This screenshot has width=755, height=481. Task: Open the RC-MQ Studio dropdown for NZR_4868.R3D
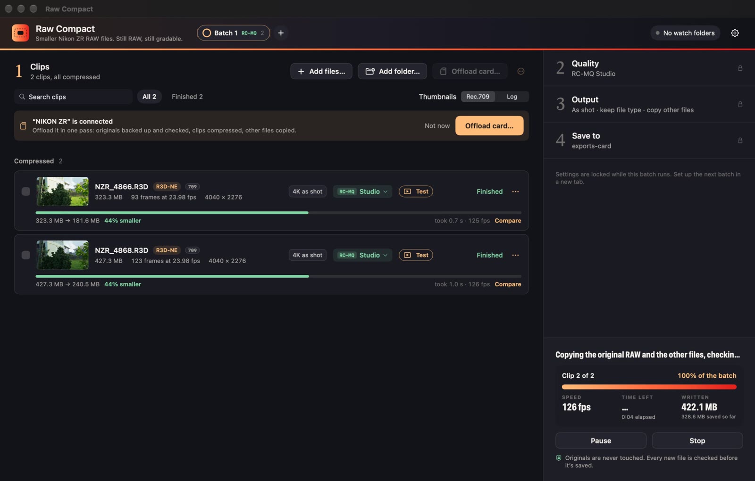tap(362, 255)
